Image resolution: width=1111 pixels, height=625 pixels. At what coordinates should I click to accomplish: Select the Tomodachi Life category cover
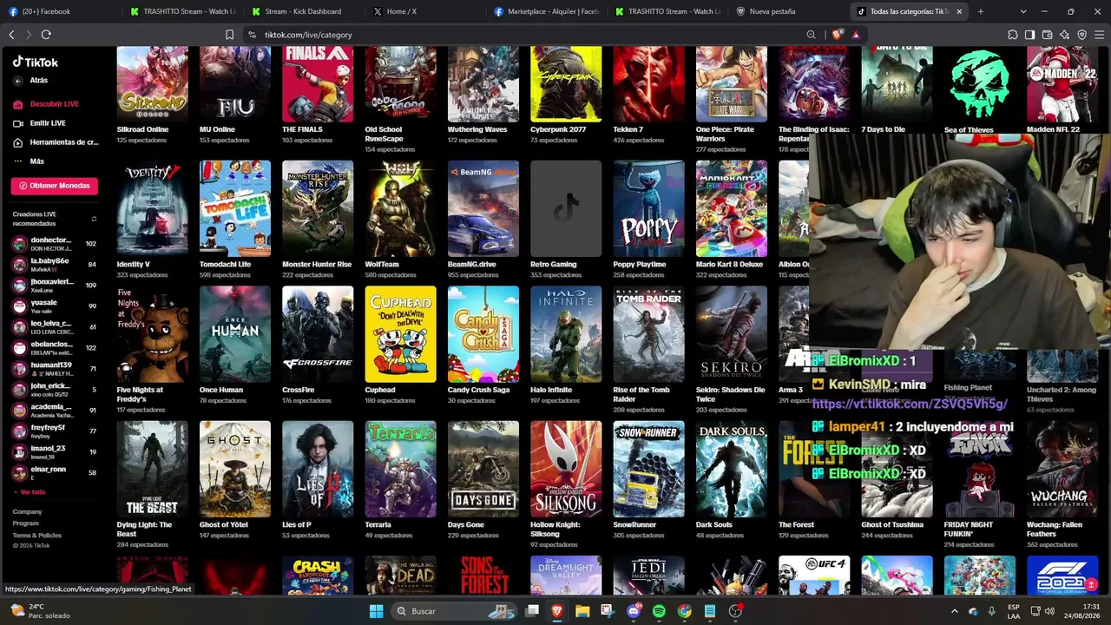pos(235,208)
